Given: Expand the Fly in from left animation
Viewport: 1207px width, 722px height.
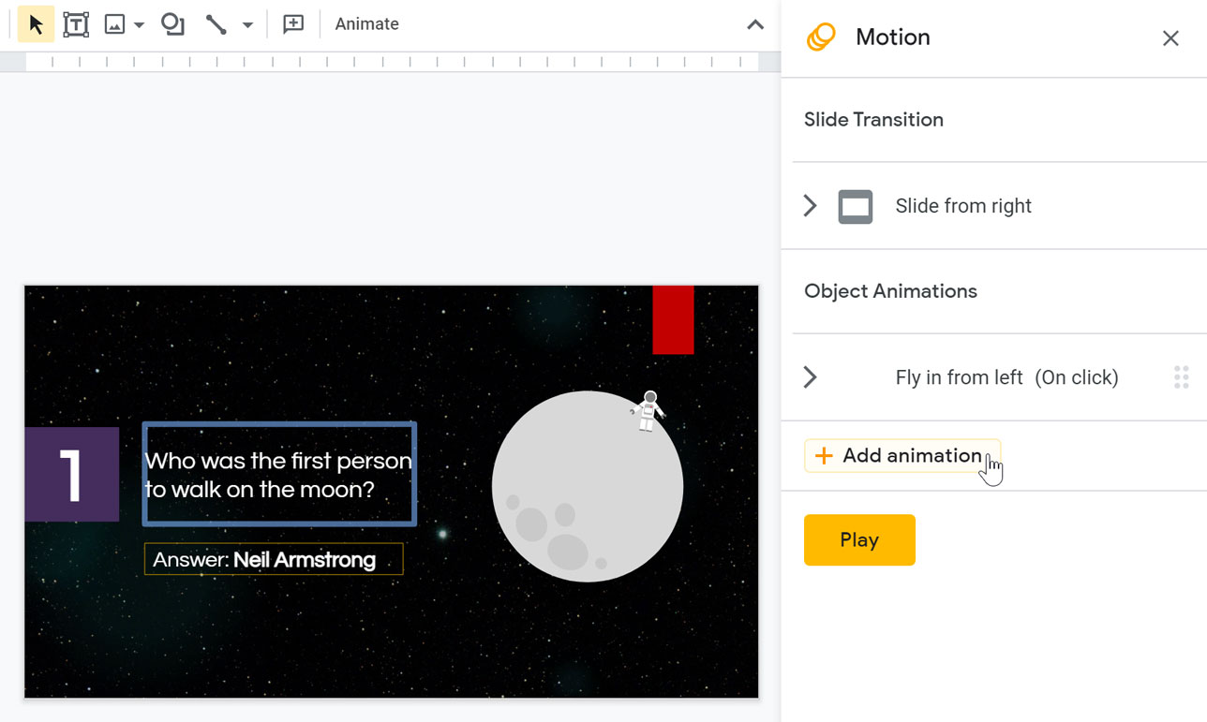Looking at the screenshot, I should coord(809,376).
